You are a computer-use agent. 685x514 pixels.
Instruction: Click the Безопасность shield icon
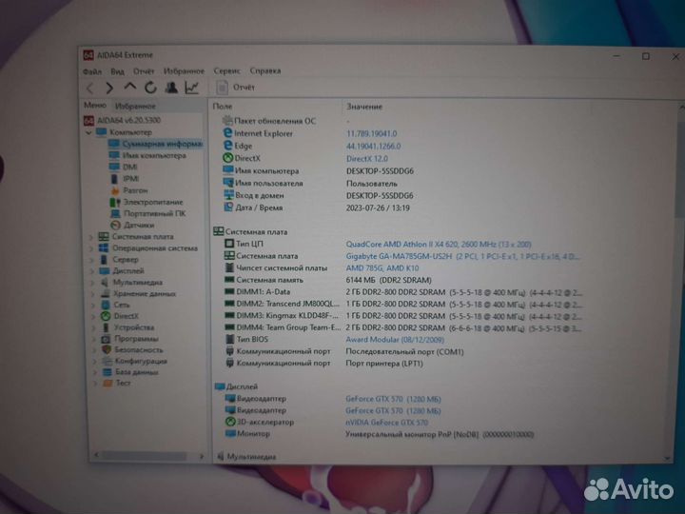coord(107,349)
